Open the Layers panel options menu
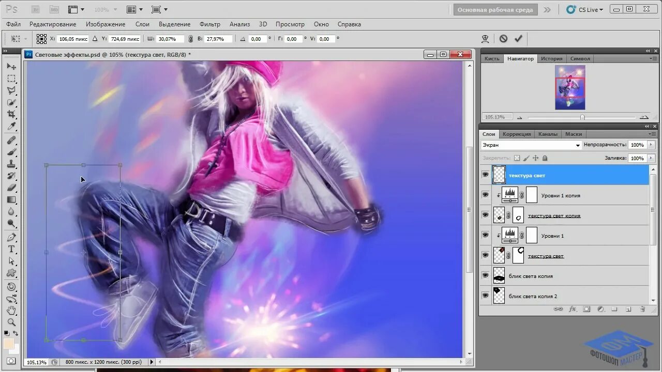The height and width of the screenshot is (372, 662). (653, 134)
